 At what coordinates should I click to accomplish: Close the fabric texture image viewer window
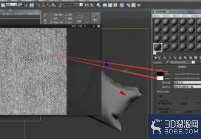click(x=98, y=26)
